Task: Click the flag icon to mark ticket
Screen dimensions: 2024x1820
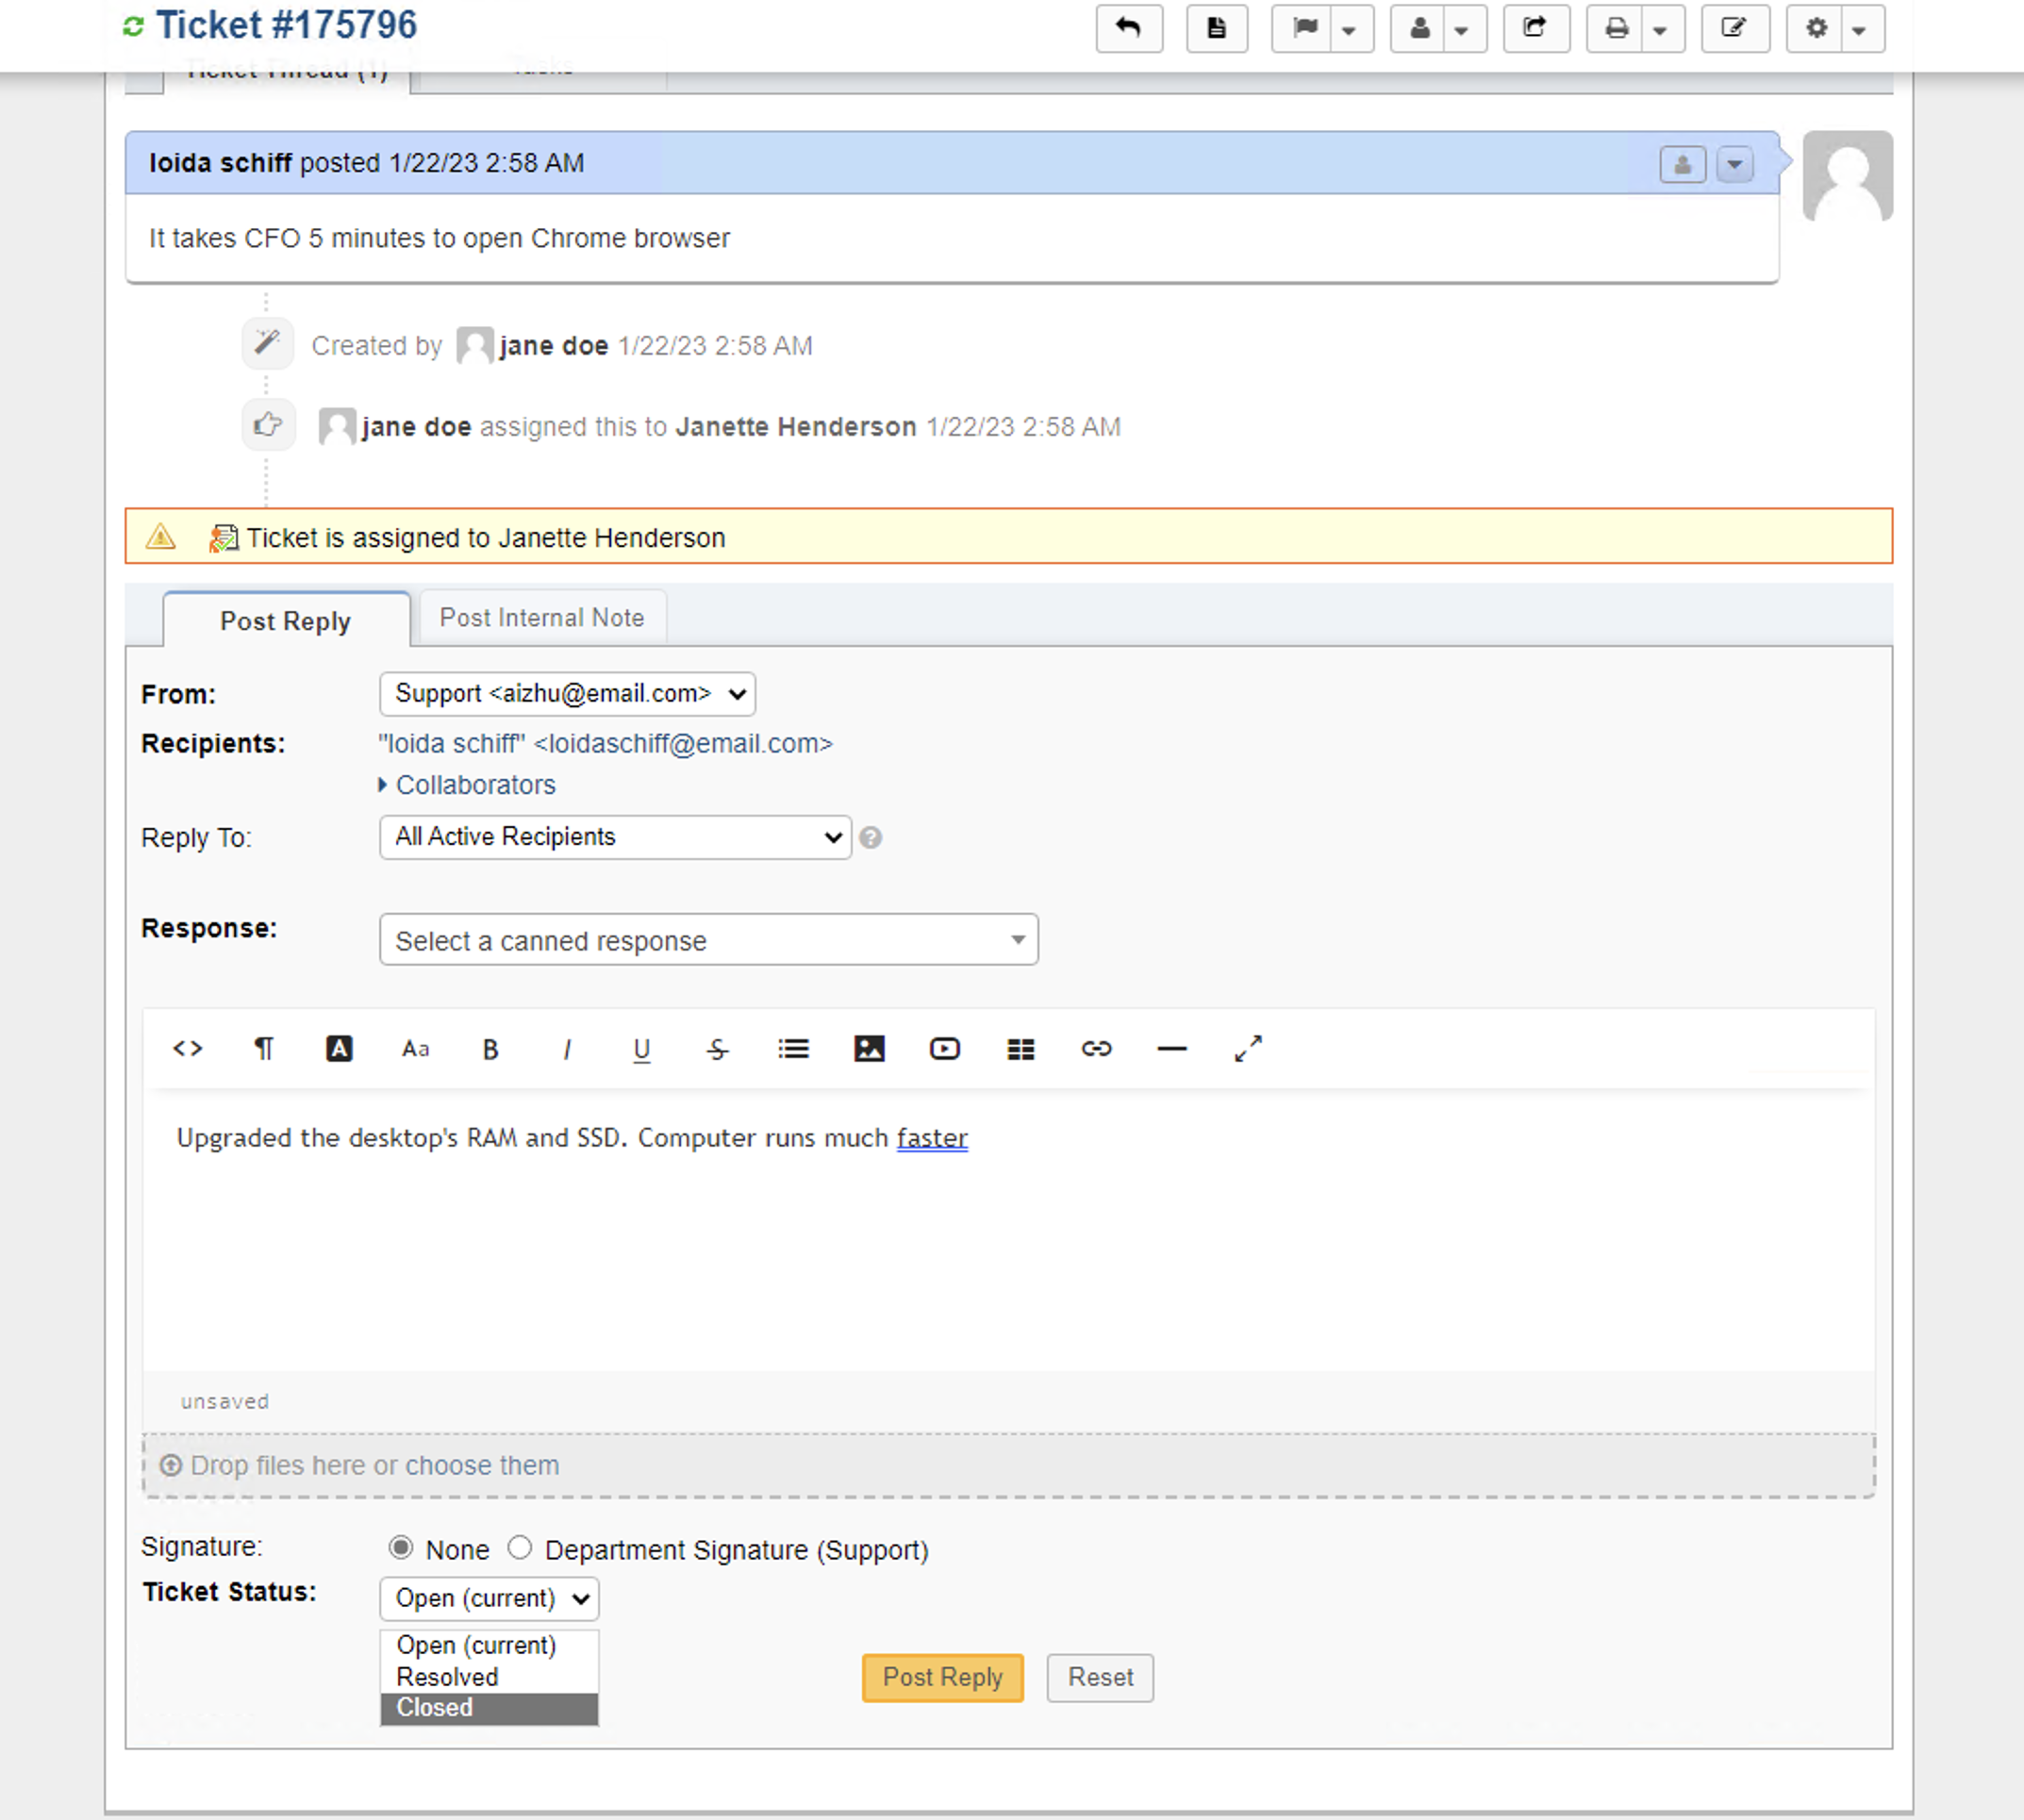Action: pos(1304,29)
